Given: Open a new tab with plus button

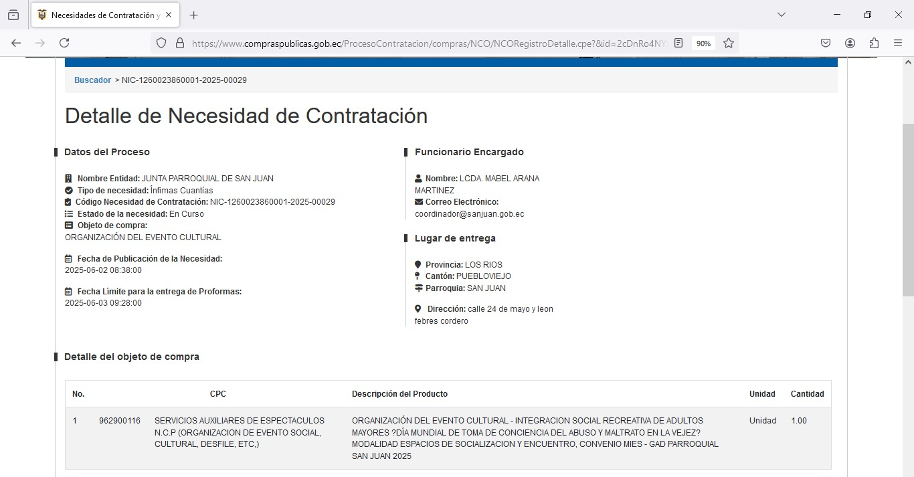Looking at the screenshot, I should (194, 15).
